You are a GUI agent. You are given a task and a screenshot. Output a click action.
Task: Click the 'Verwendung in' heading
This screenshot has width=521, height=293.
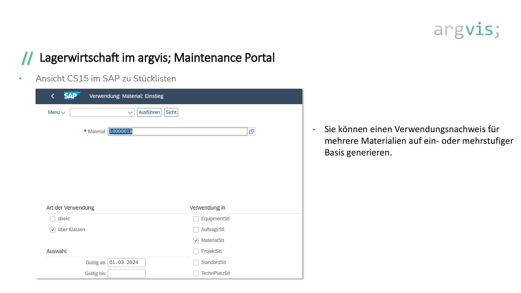click(207, 208)
